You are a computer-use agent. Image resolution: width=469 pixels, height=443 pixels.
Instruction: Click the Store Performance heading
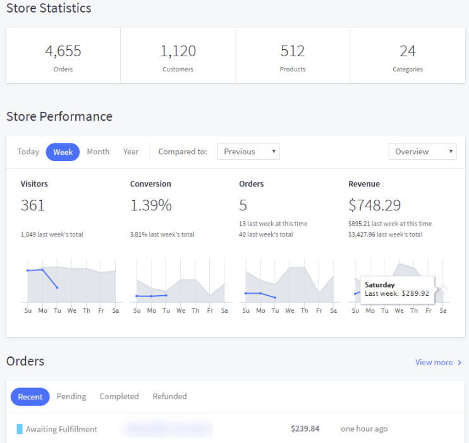click(59, 117)
